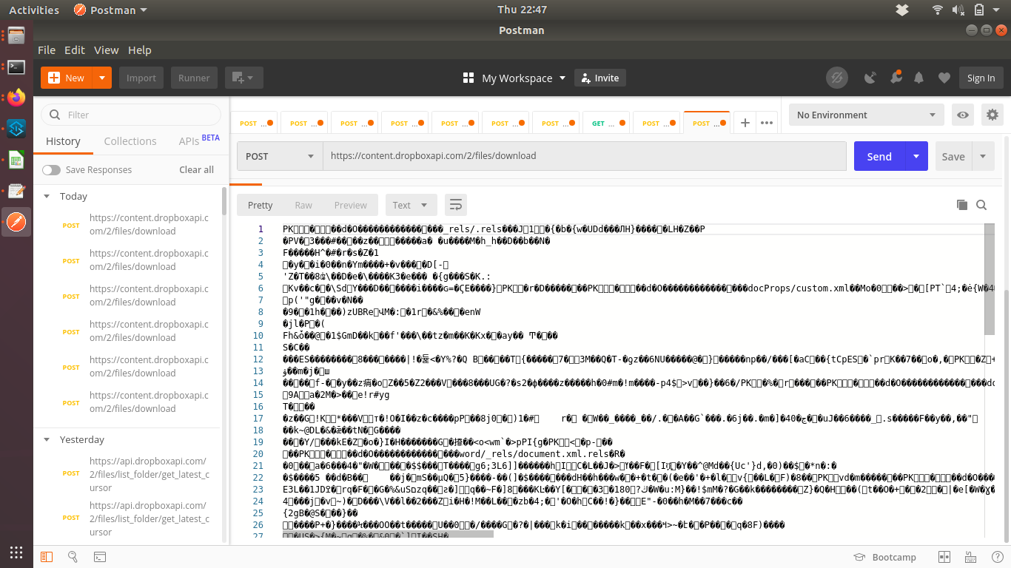This screenshot has width=1011, height=568.
Task: Open the new window/tab icon button
Action: [x=243, y=78]
